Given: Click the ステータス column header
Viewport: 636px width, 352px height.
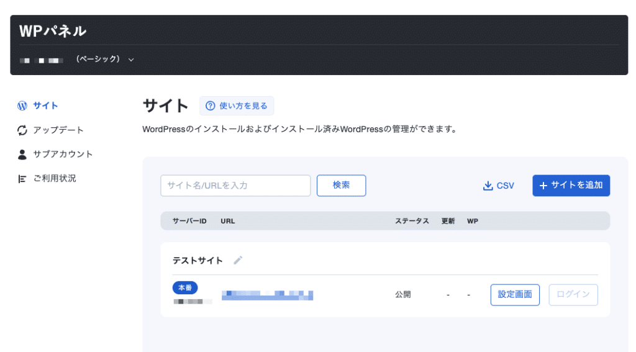Looking at the screenshot, I should click(412, 221).
